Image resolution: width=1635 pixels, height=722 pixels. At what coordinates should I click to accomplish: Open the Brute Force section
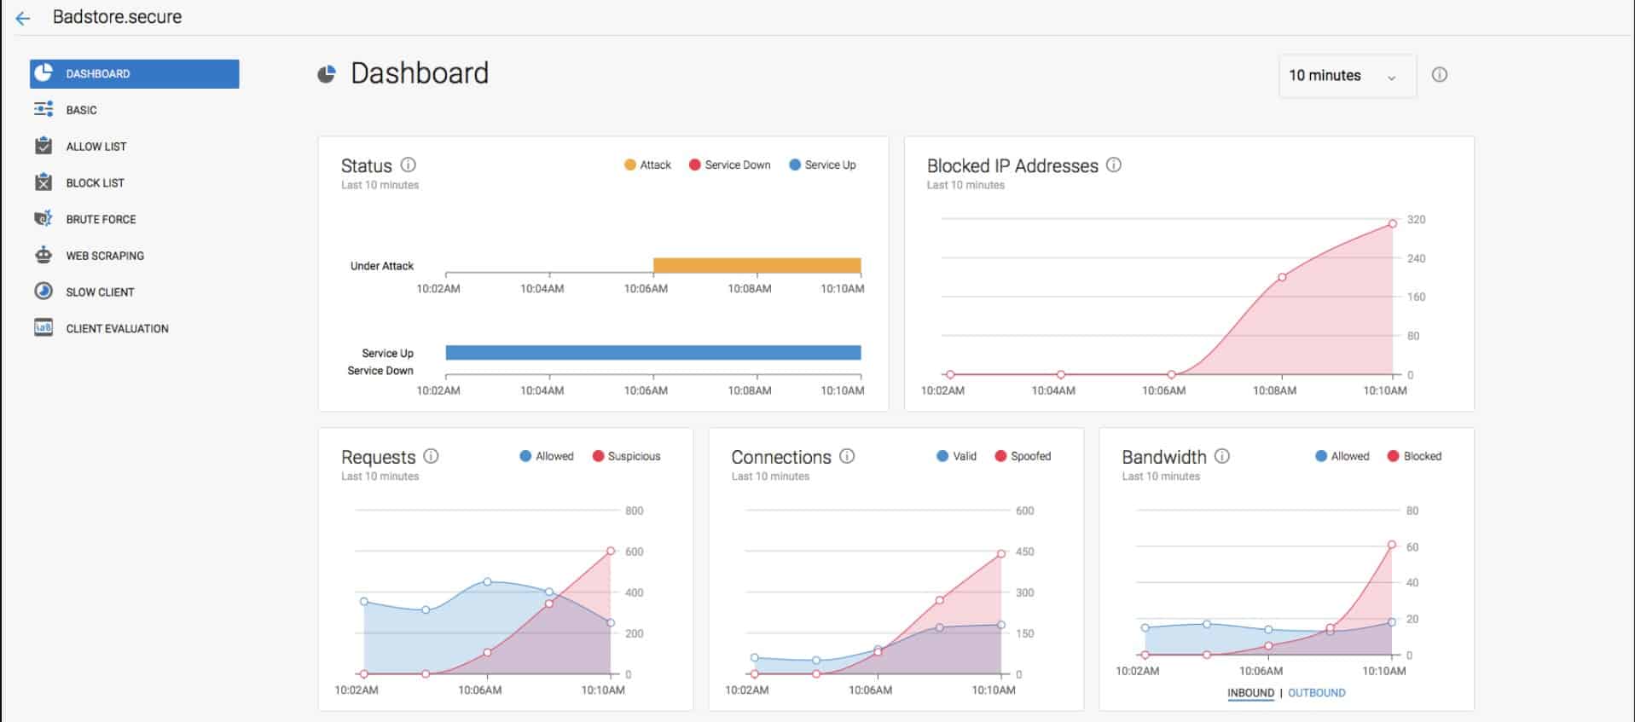coord(101,219)
